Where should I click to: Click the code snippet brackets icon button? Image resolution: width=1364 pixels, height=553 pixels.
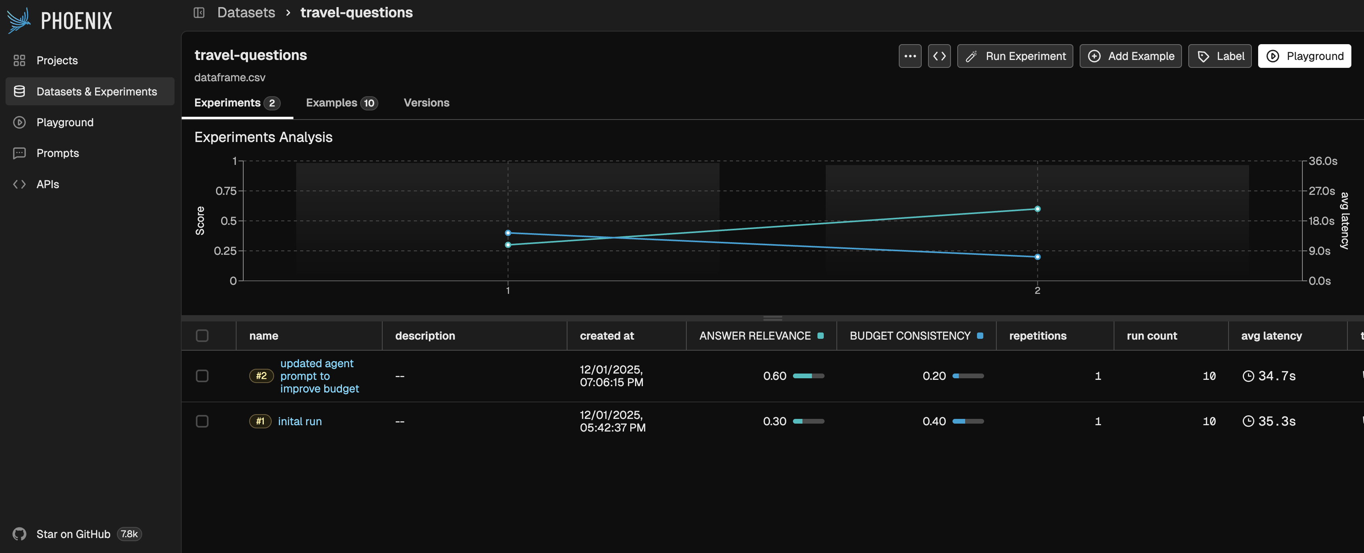[x=939, y=56]
